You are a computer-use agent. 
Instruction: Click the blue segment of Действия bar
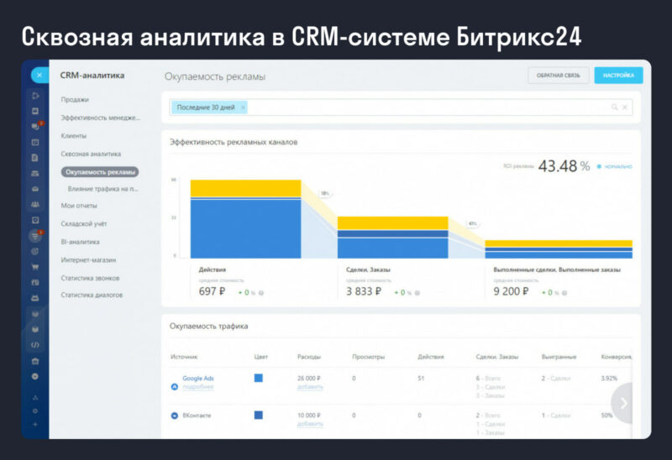tap(245, 229)
